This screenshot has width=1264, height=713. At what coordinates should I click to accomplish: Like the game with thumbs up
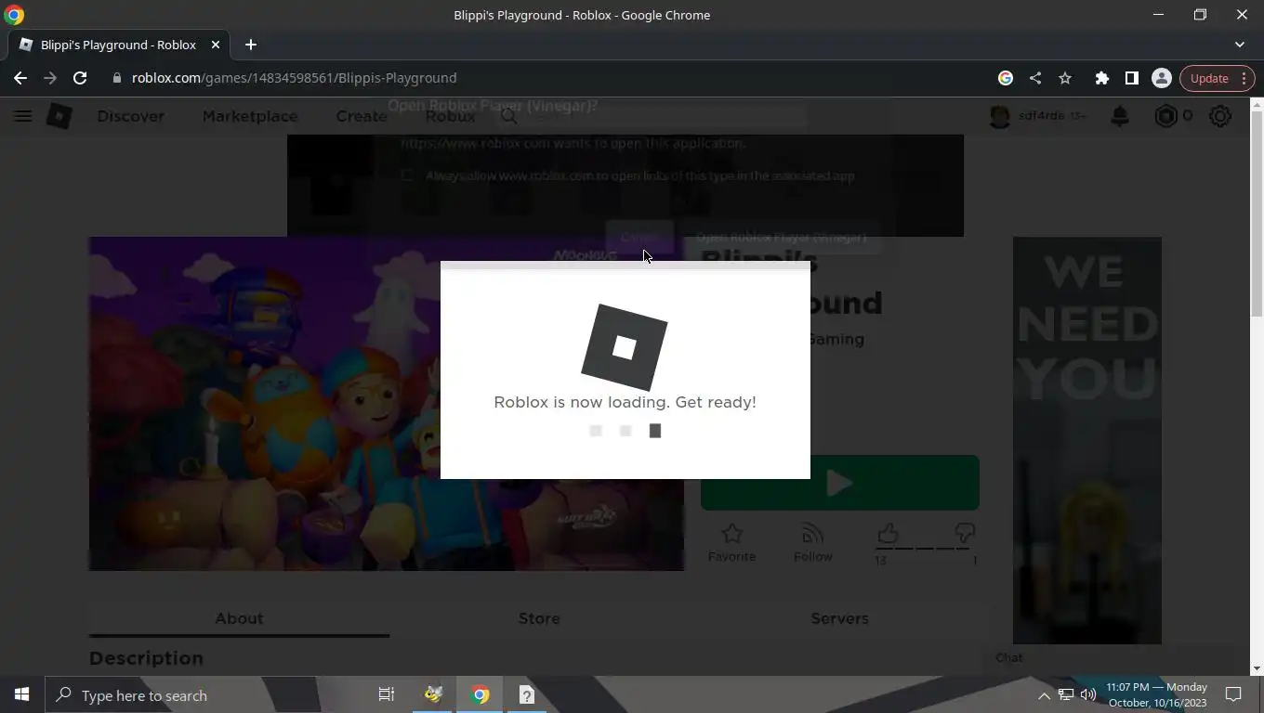pyautogui.click(x=888, y=534)
